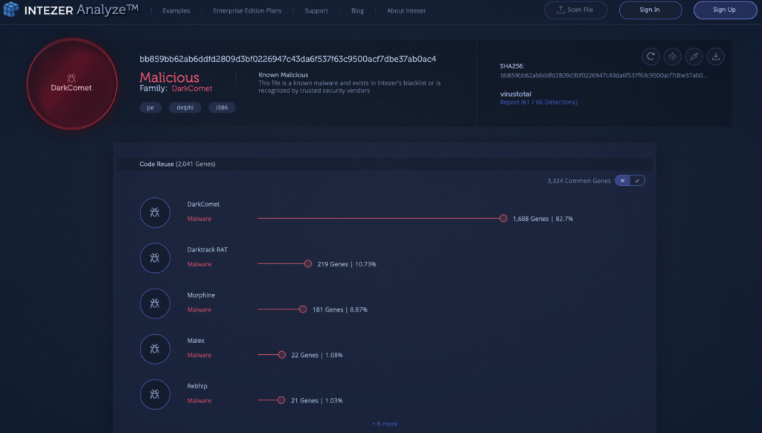
Task: Click the Morphine bug icon
Action: click(155, 304)
